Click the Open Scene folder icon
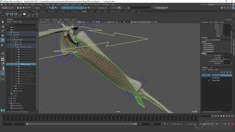The width and height of the screenshot is (235, 132). [21, 8]
